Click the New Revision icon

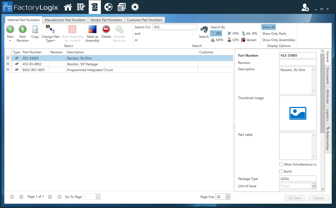pos(22,29)
